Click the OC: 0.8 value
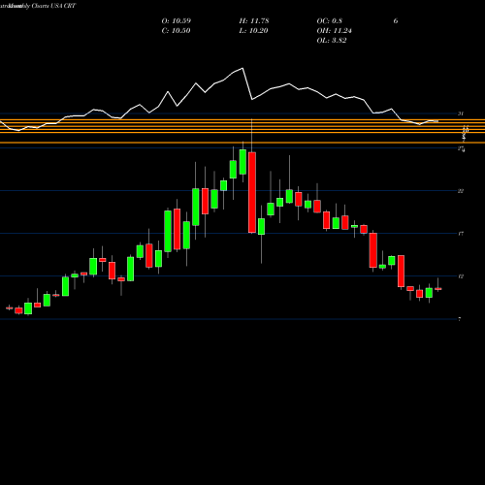The image size is (485, 485). point(330,21)
